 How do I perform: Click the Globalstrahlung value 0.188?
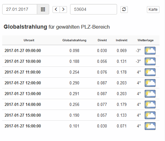[74, 61]
